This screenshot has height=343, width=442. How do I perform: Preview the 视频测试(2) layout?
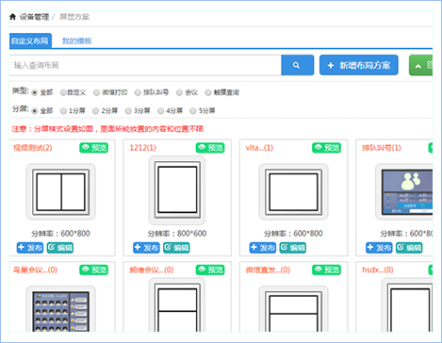coord(93,148)
